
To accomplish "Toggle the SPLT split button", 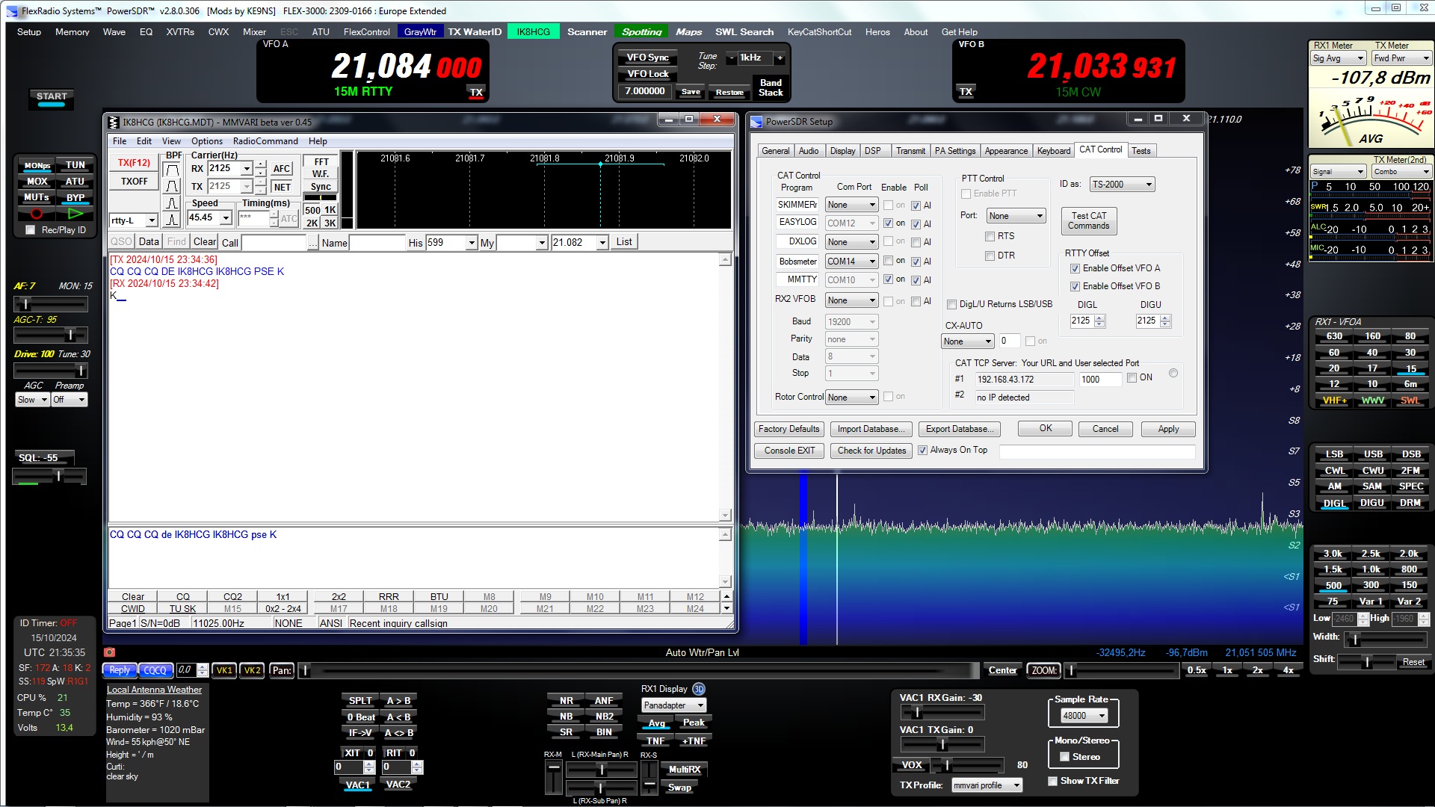I will click(x=360, y=701).
